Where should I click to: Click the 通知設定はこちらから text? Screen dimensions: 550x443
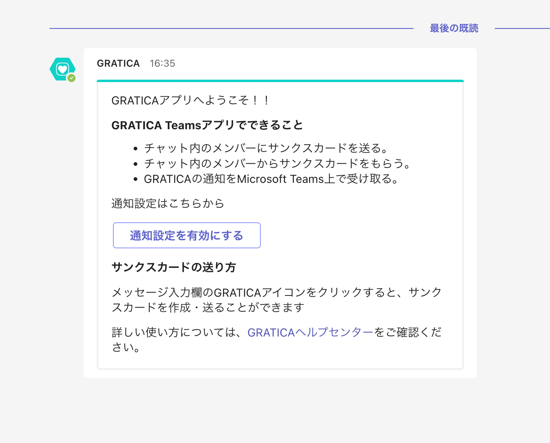168,203
